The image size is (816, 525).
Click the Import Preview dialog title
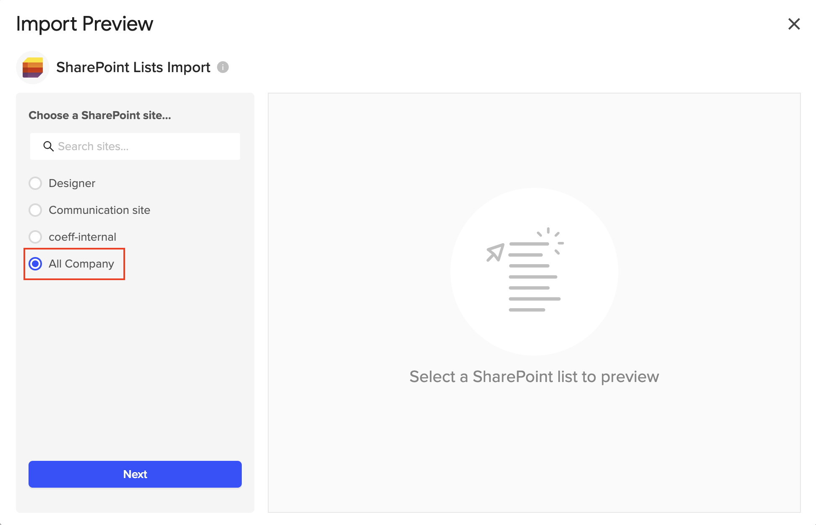[85, 24]
